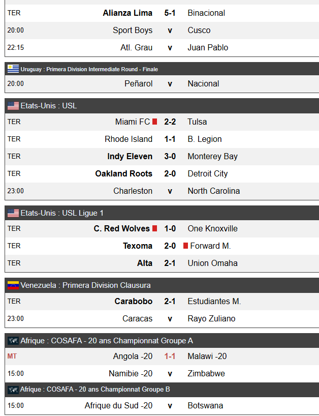
Task: Click the Uruguay flag icon
Action: [13, 69]
